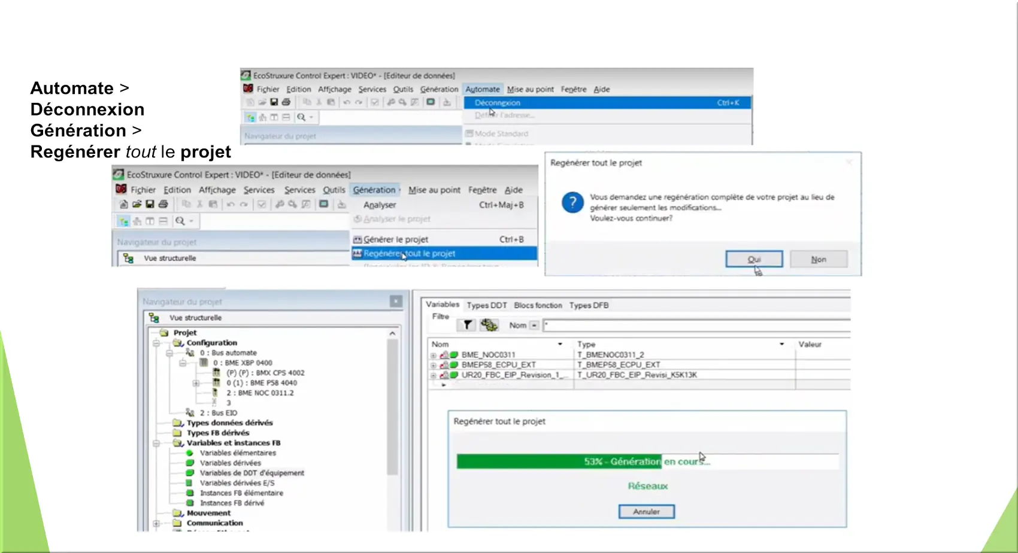Click Vue structurelle icon above Projet tree
The image size is (1018, 553).
coord(154,318)
